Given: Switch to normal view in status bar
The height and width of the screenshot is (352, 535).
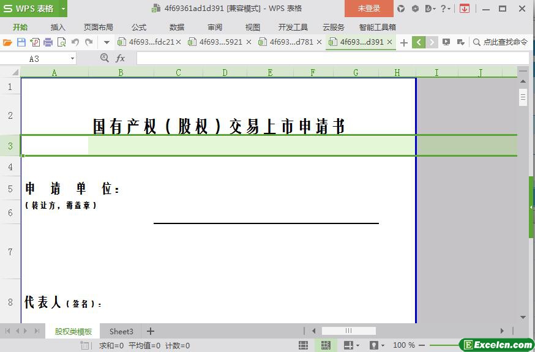Looking at the screenshot, I should click(303, 345).
